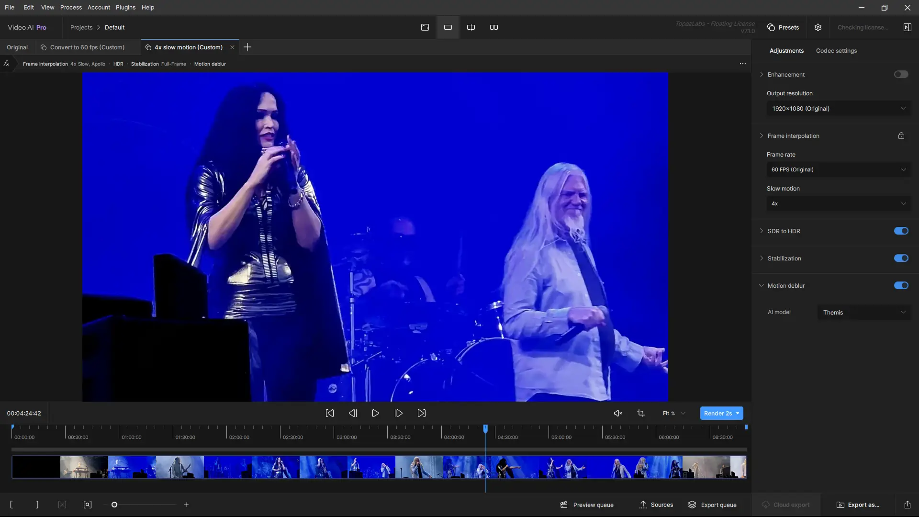Switch to the Codec settings tab

836,51
